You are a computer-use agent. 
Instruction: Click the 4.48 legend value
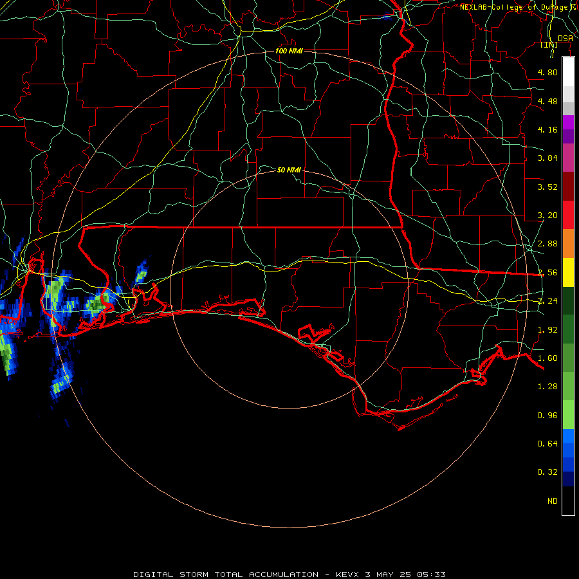tap(547, 101)
